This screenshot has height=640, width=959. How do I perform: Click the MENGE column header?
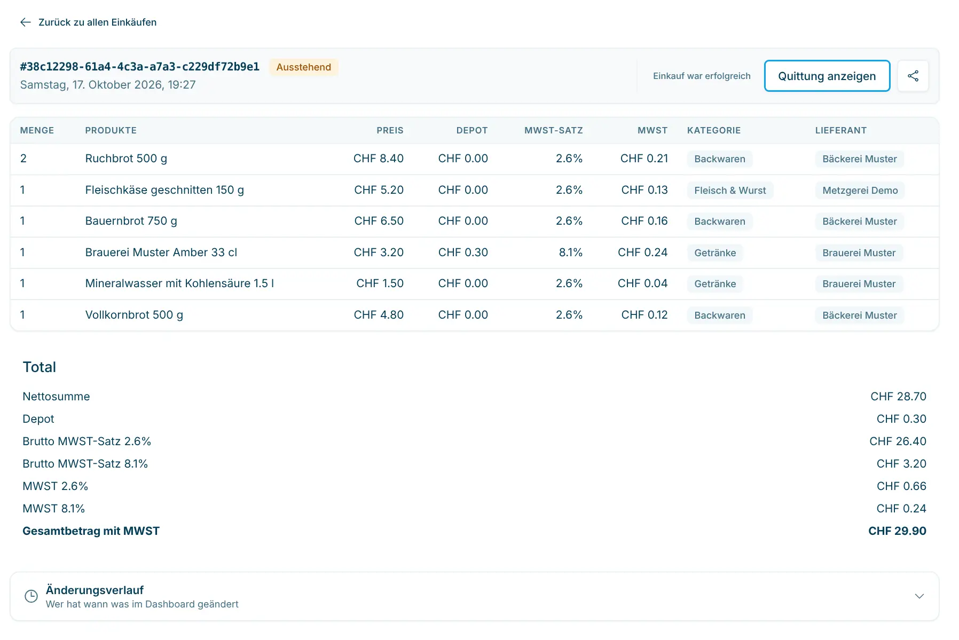tap(37, 130)
